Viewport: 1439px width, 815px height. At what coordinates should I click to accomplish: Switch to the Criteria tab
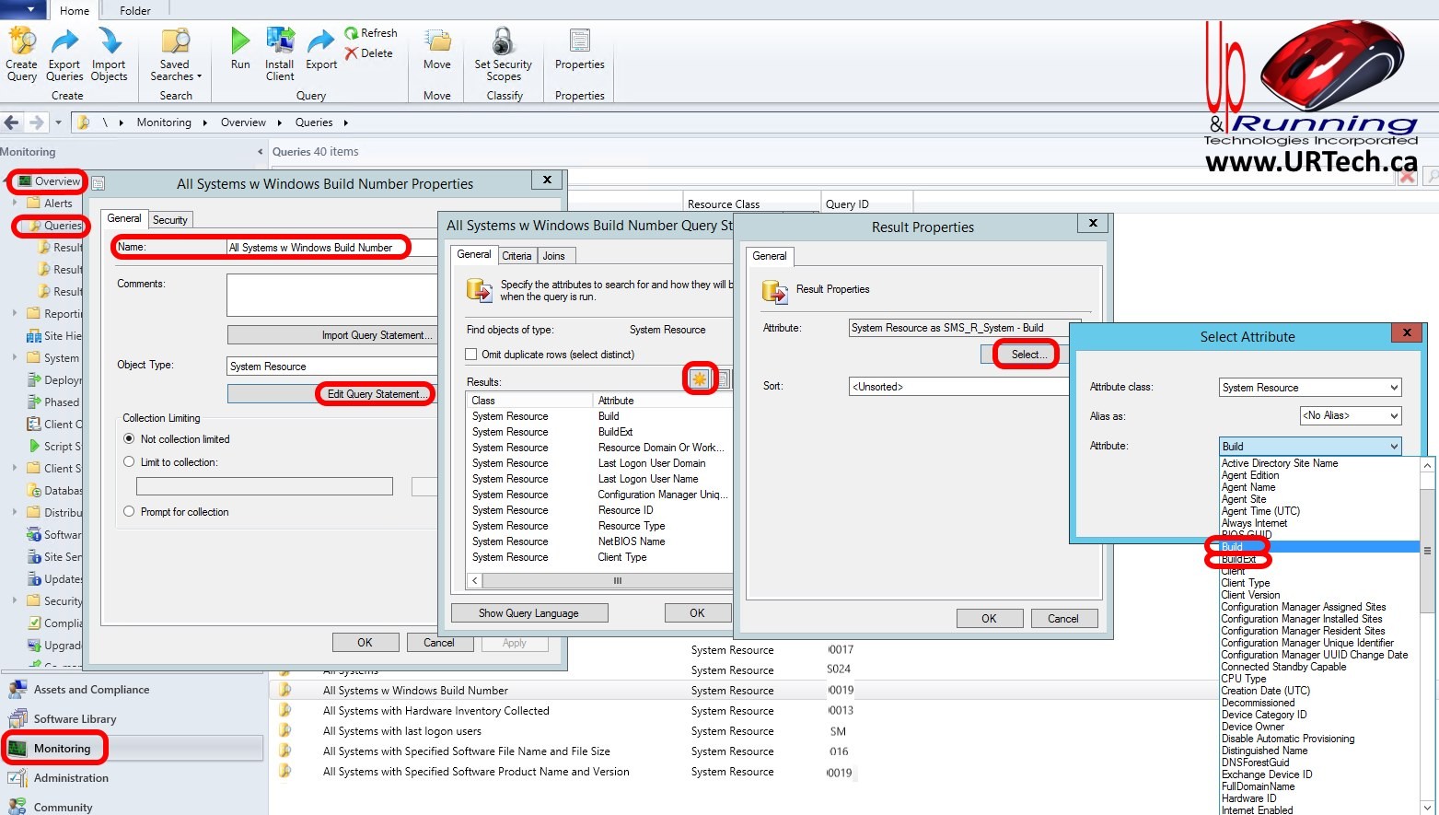pyautogui.click(x=516, y=256)
